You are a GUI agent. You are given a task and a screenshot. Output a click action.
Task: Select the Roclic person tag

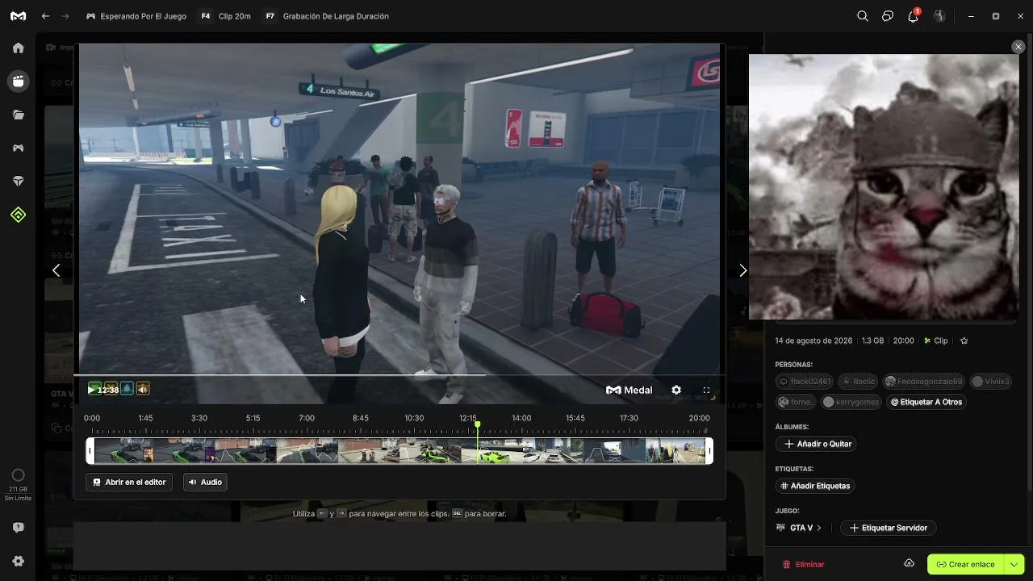859,382
